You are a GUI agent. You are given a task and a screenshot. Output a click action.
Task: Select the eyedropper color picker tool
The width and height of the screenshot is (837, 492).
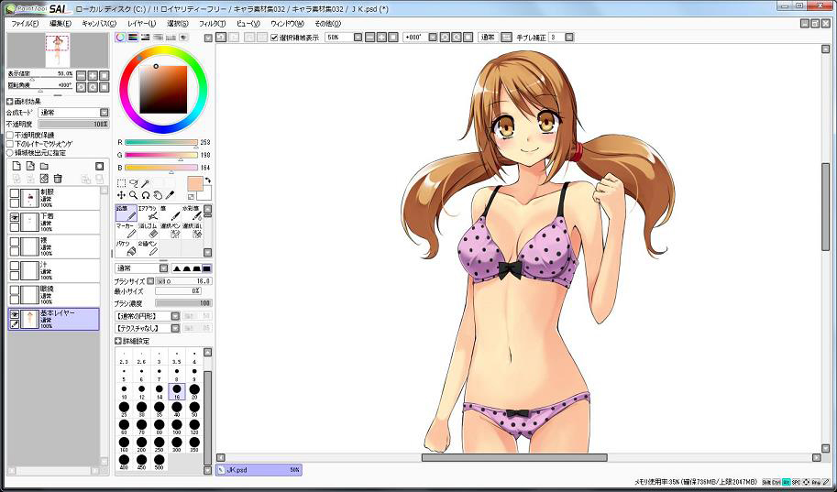(169, 195)
